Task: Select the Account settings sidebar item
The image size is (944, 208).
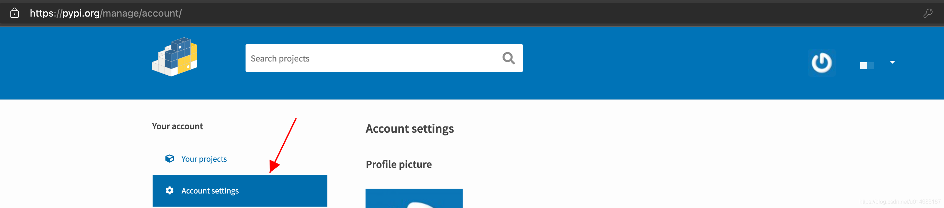Action: (x=239, y=190)
